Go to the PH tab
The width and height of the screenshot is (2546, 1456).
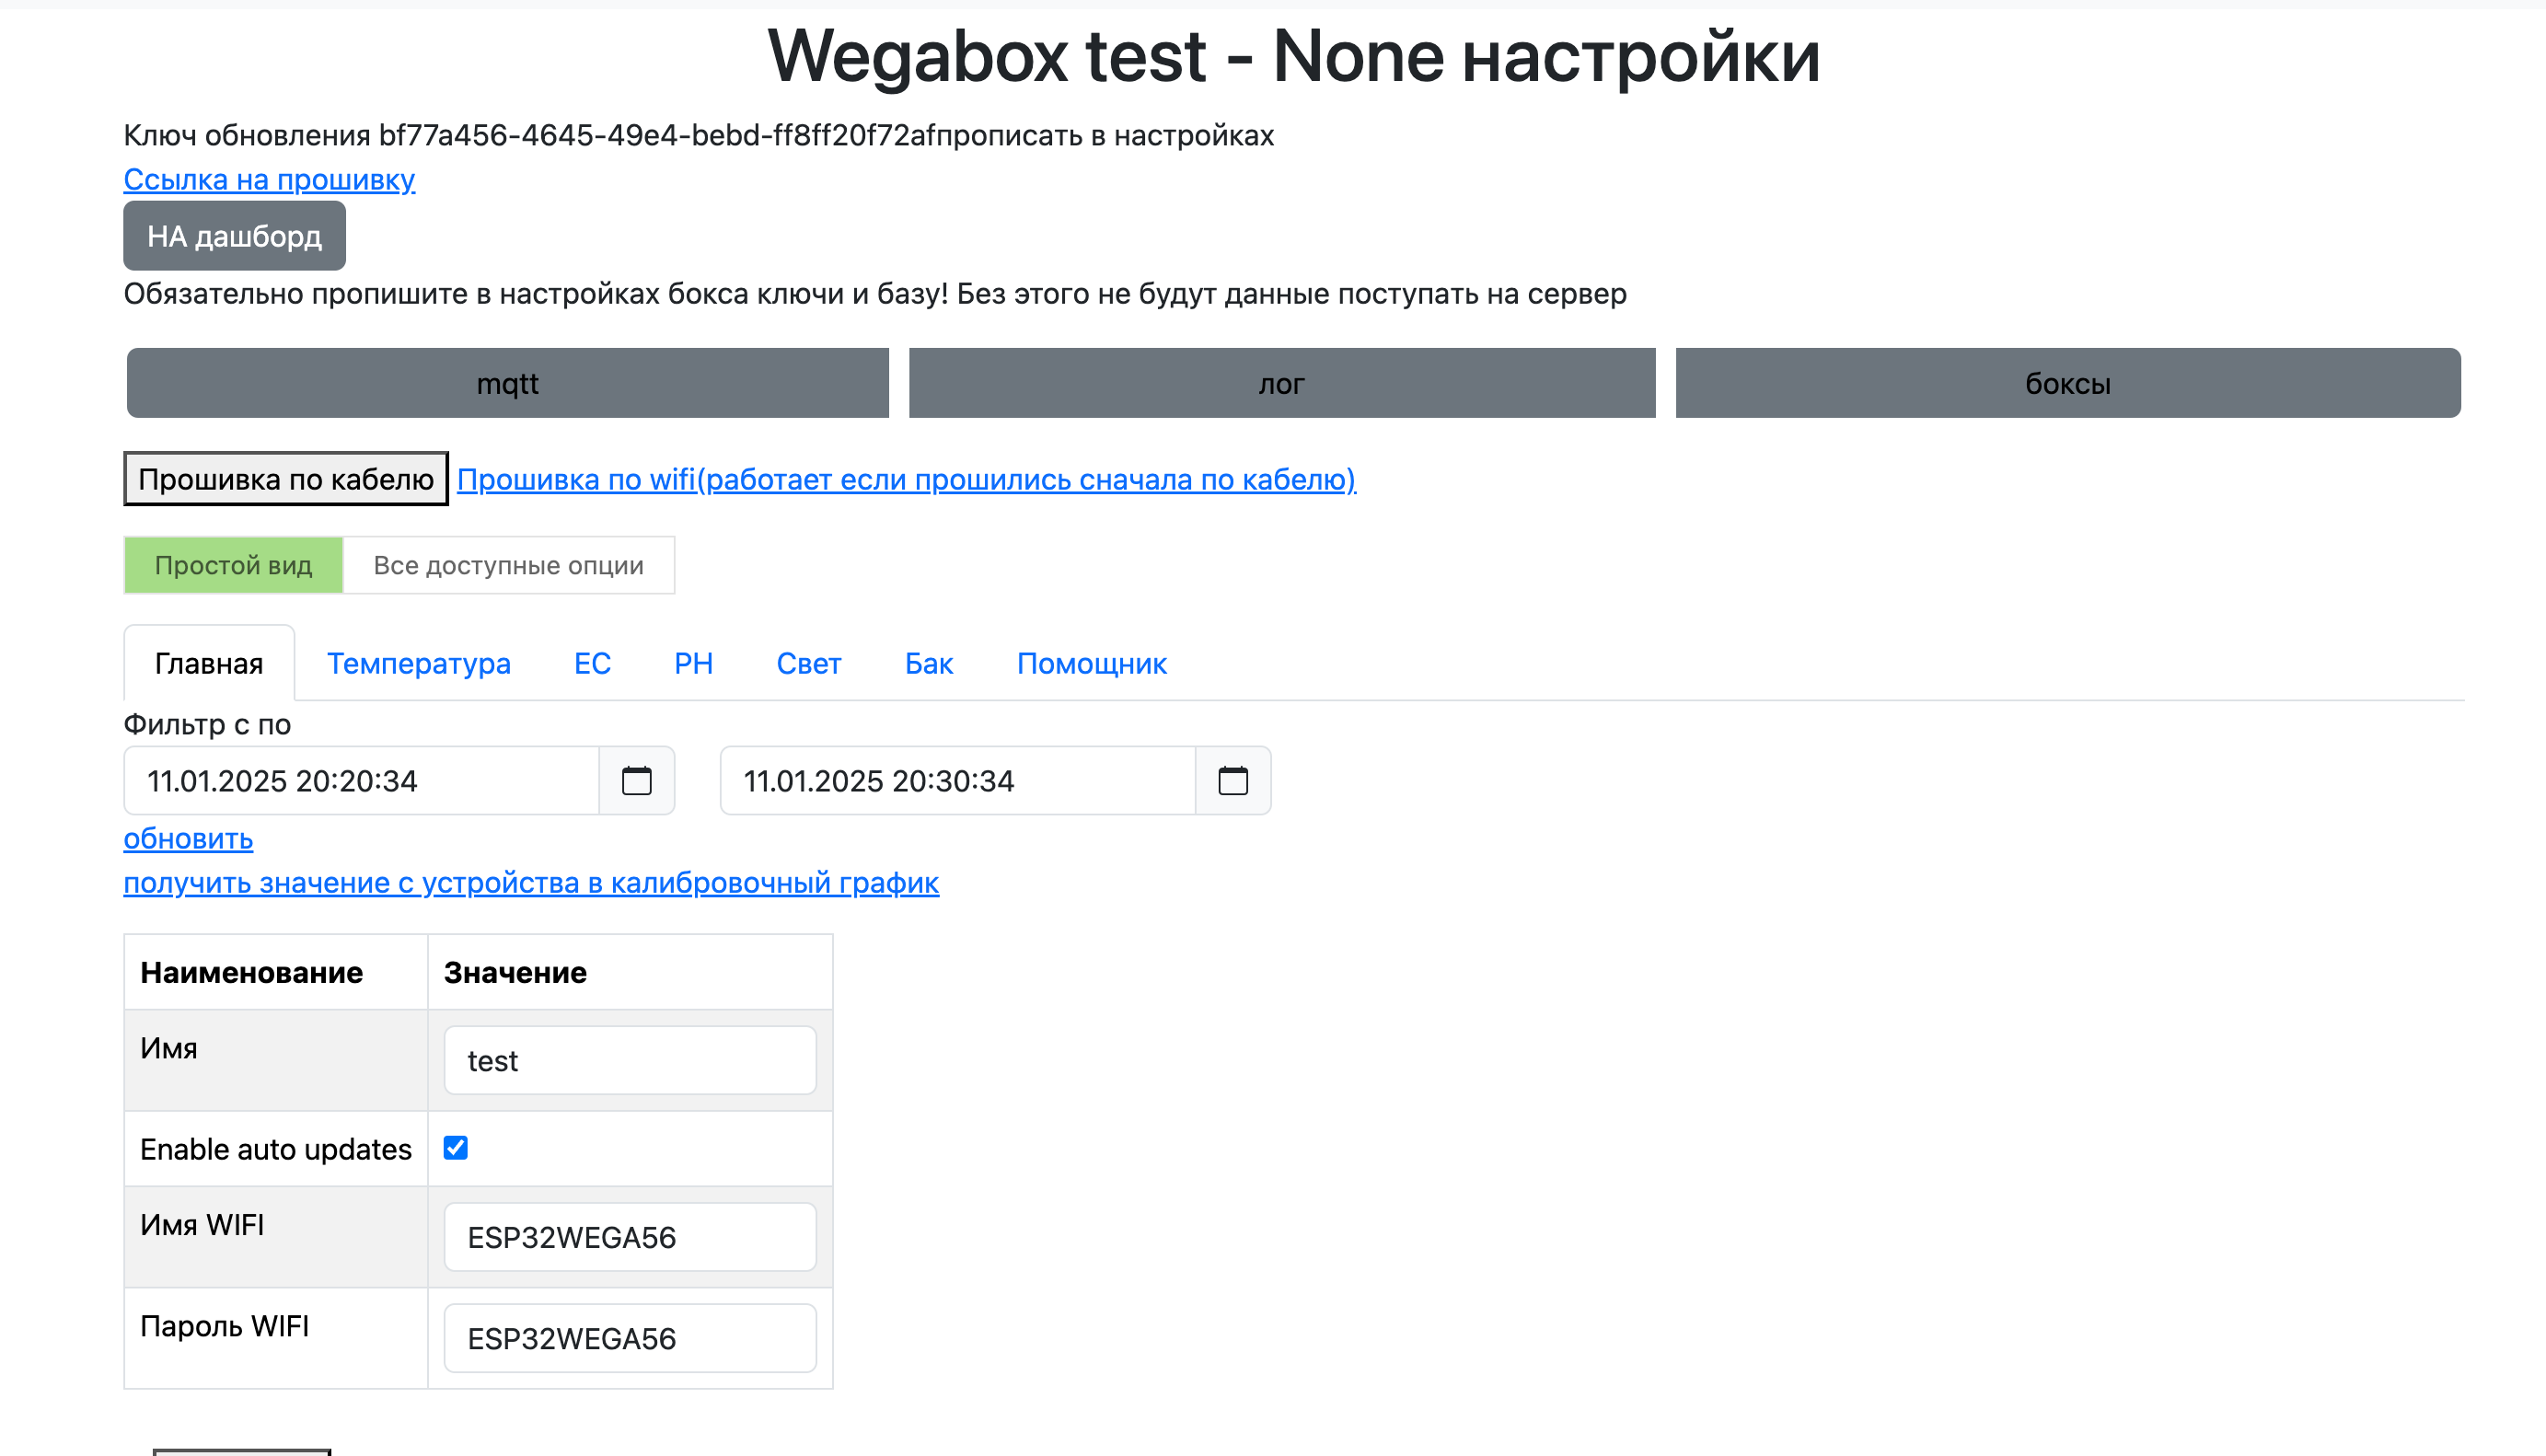pyautogui.click(x=693, y=663)
